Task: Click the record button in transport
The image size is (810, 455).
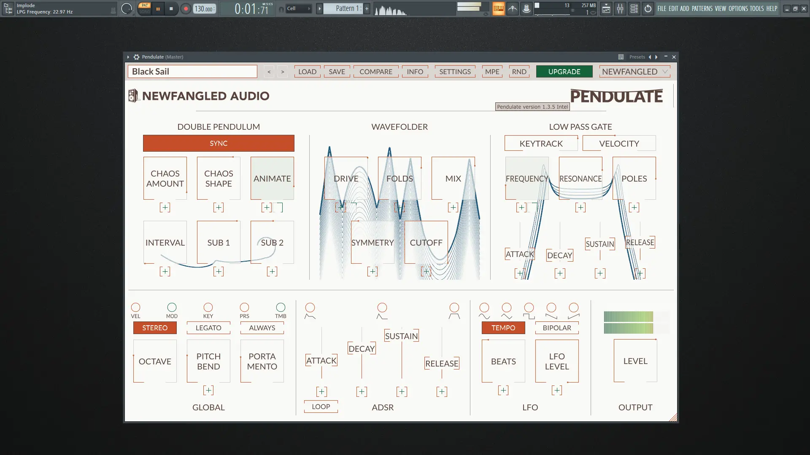Action: tap(186, 8)
